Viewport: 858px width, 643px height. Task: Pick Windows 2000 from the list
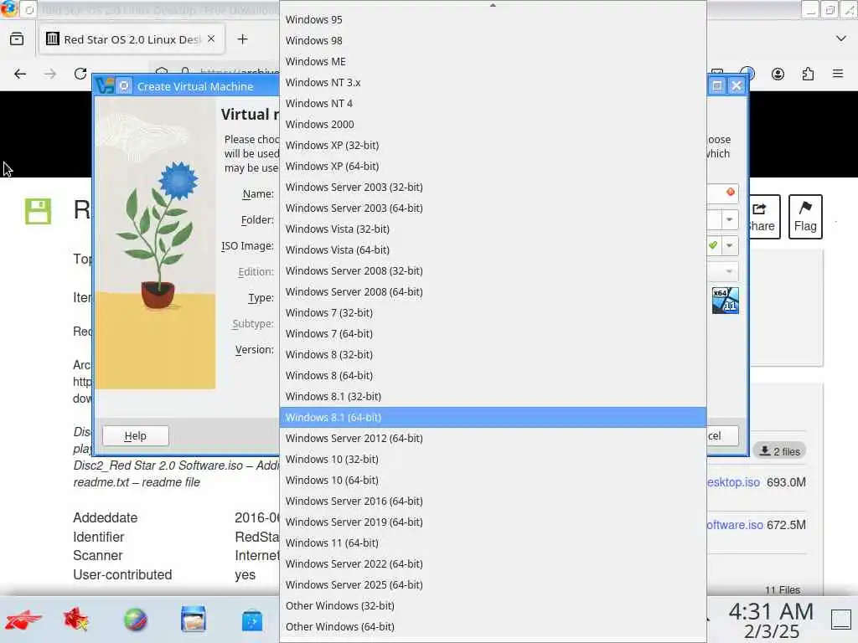[x=493, y=124]
